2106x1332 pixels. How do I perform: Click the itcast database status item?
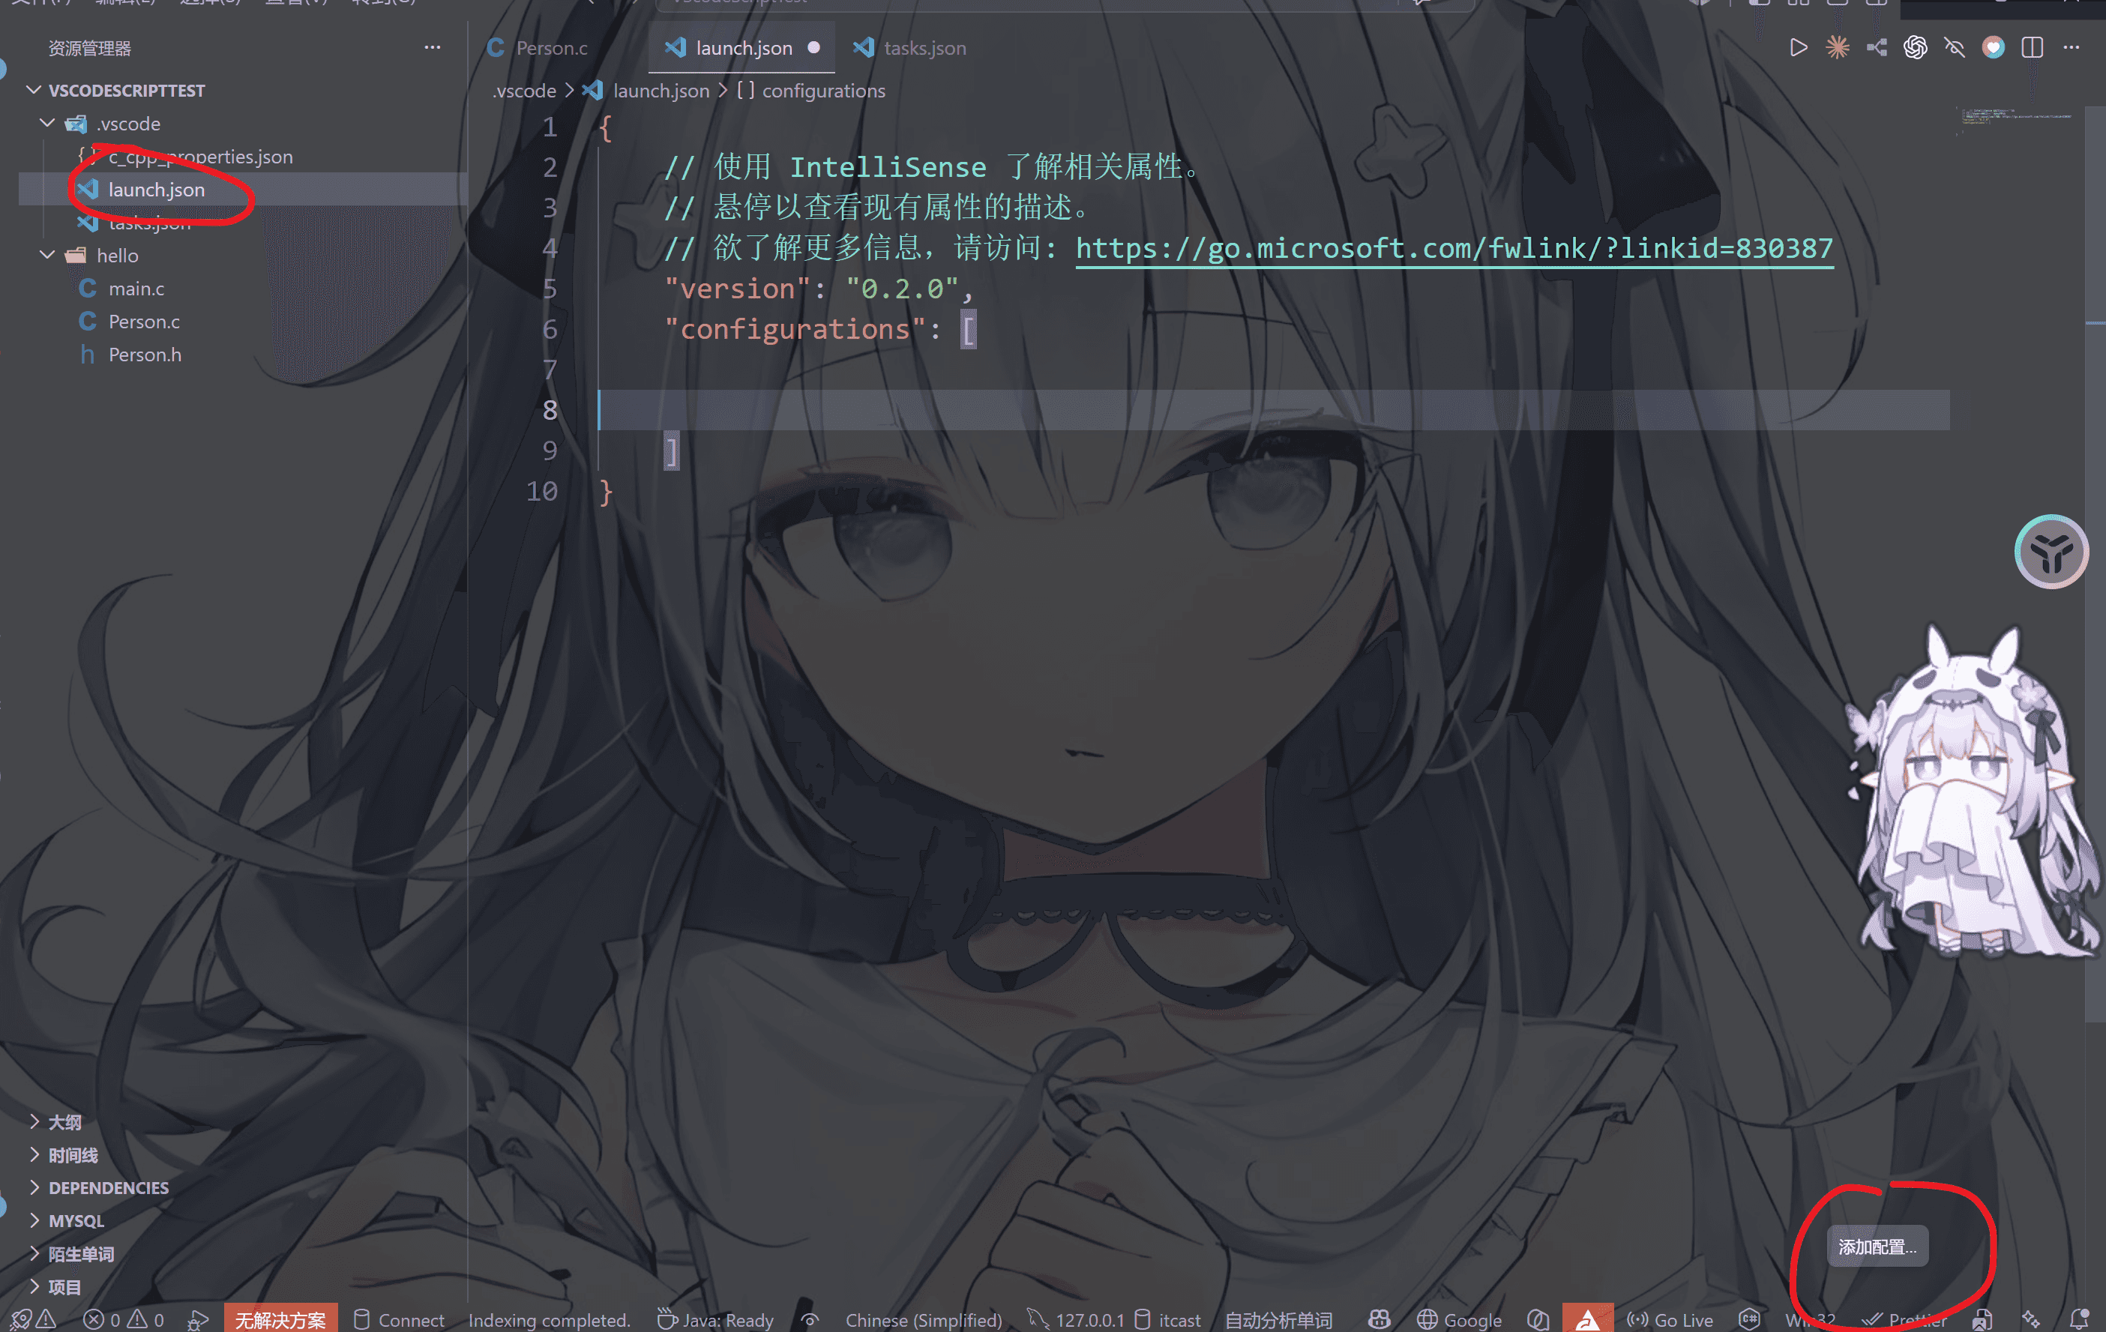point(1167,1320)
